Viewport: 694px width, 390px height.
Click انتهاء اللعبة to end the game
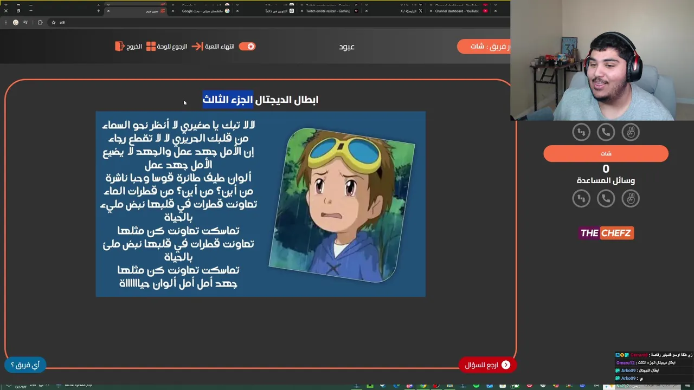[x=214, y=47]
